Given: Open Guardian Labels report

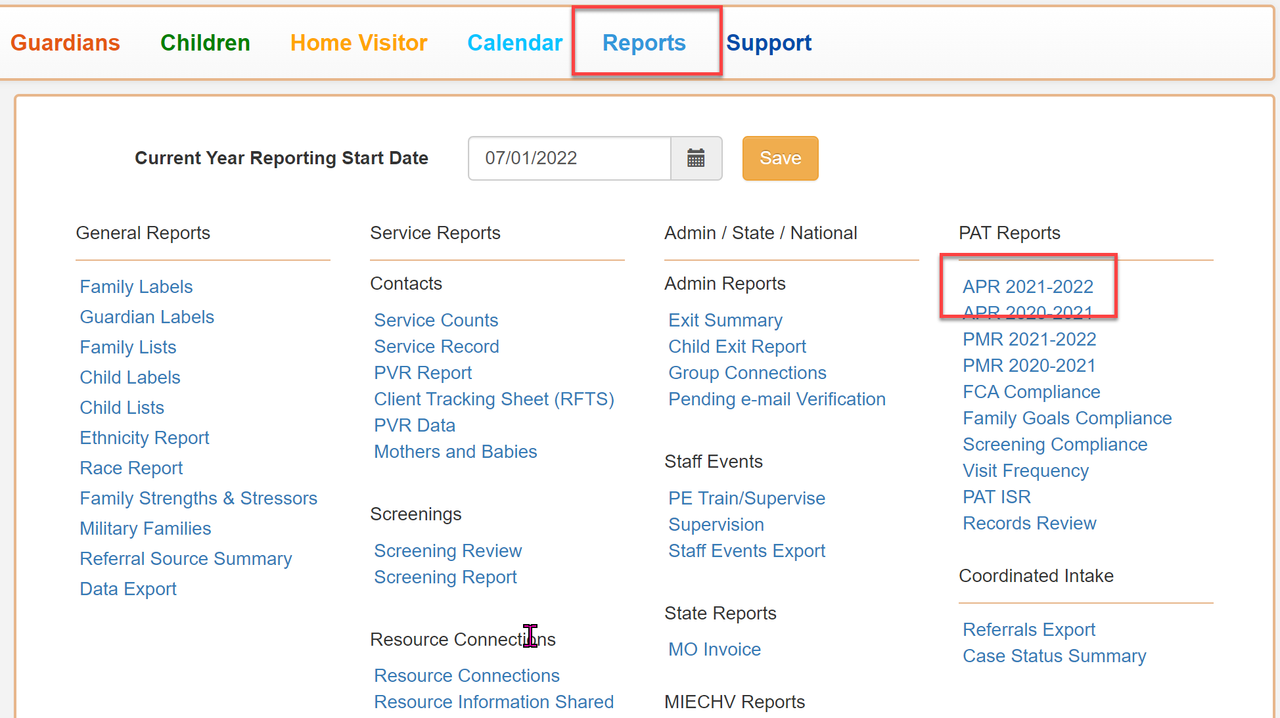Looking at the screenshot, I should tap(147, 317).
